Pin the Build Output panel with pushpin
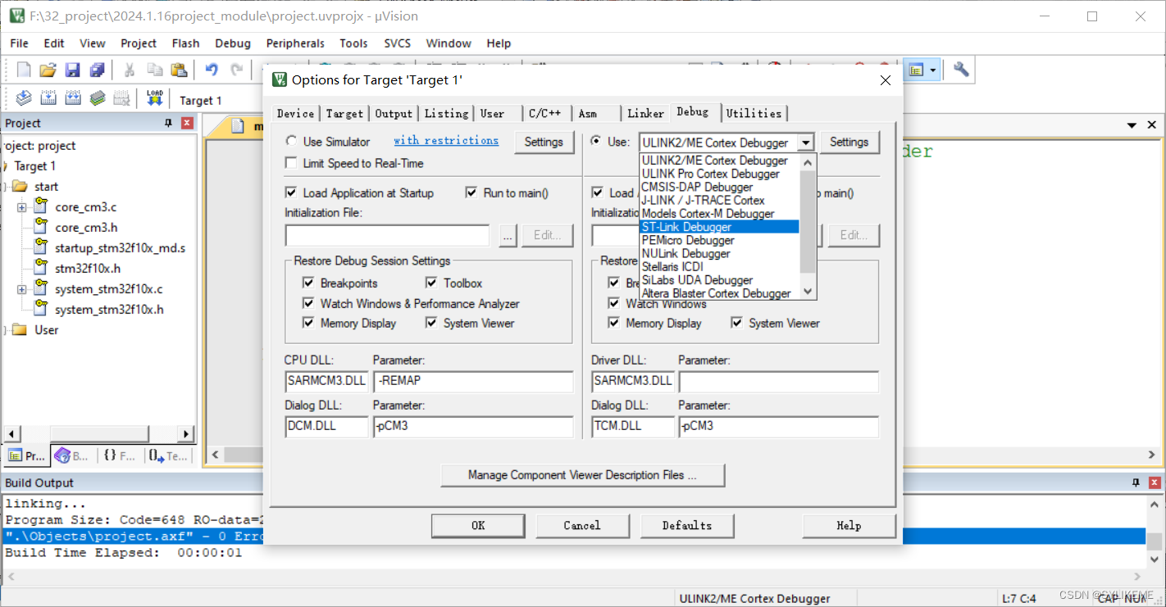 [x=1136, y=482]
